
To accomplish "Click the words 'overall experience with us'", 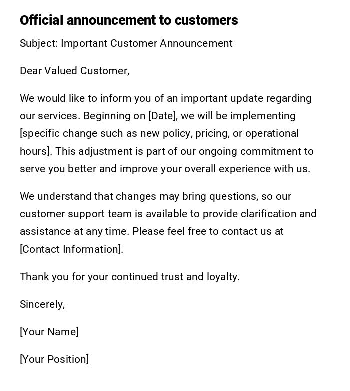I will 247,169.
